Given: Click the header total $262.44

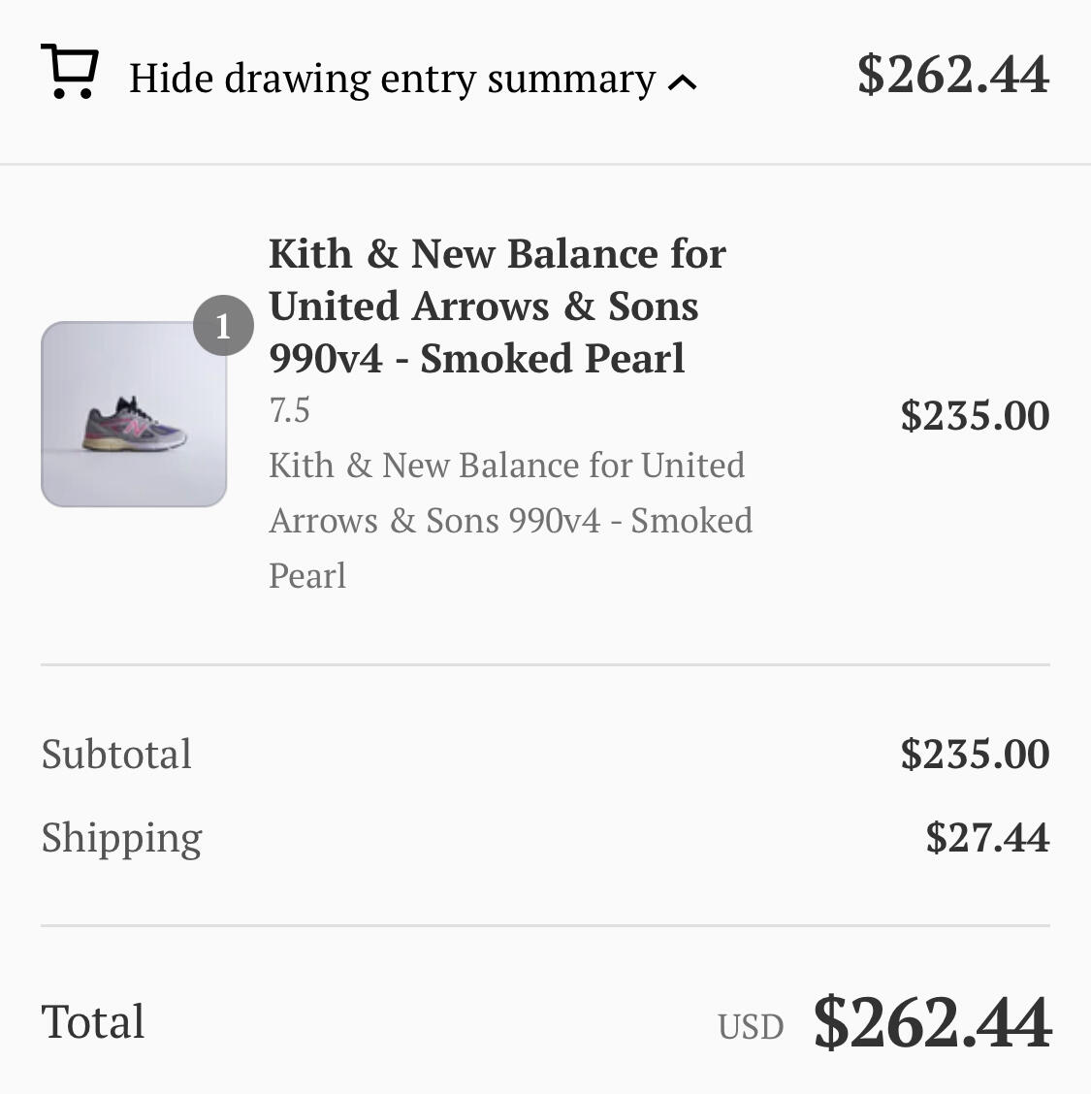Looking at the screenshot, I should pos(952,75).
